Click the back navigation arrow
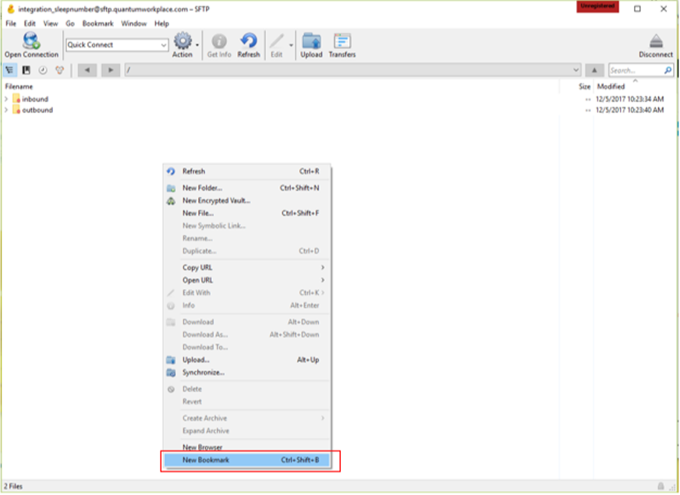The height and width of the screenshot is (495, 680). point(87,69)
